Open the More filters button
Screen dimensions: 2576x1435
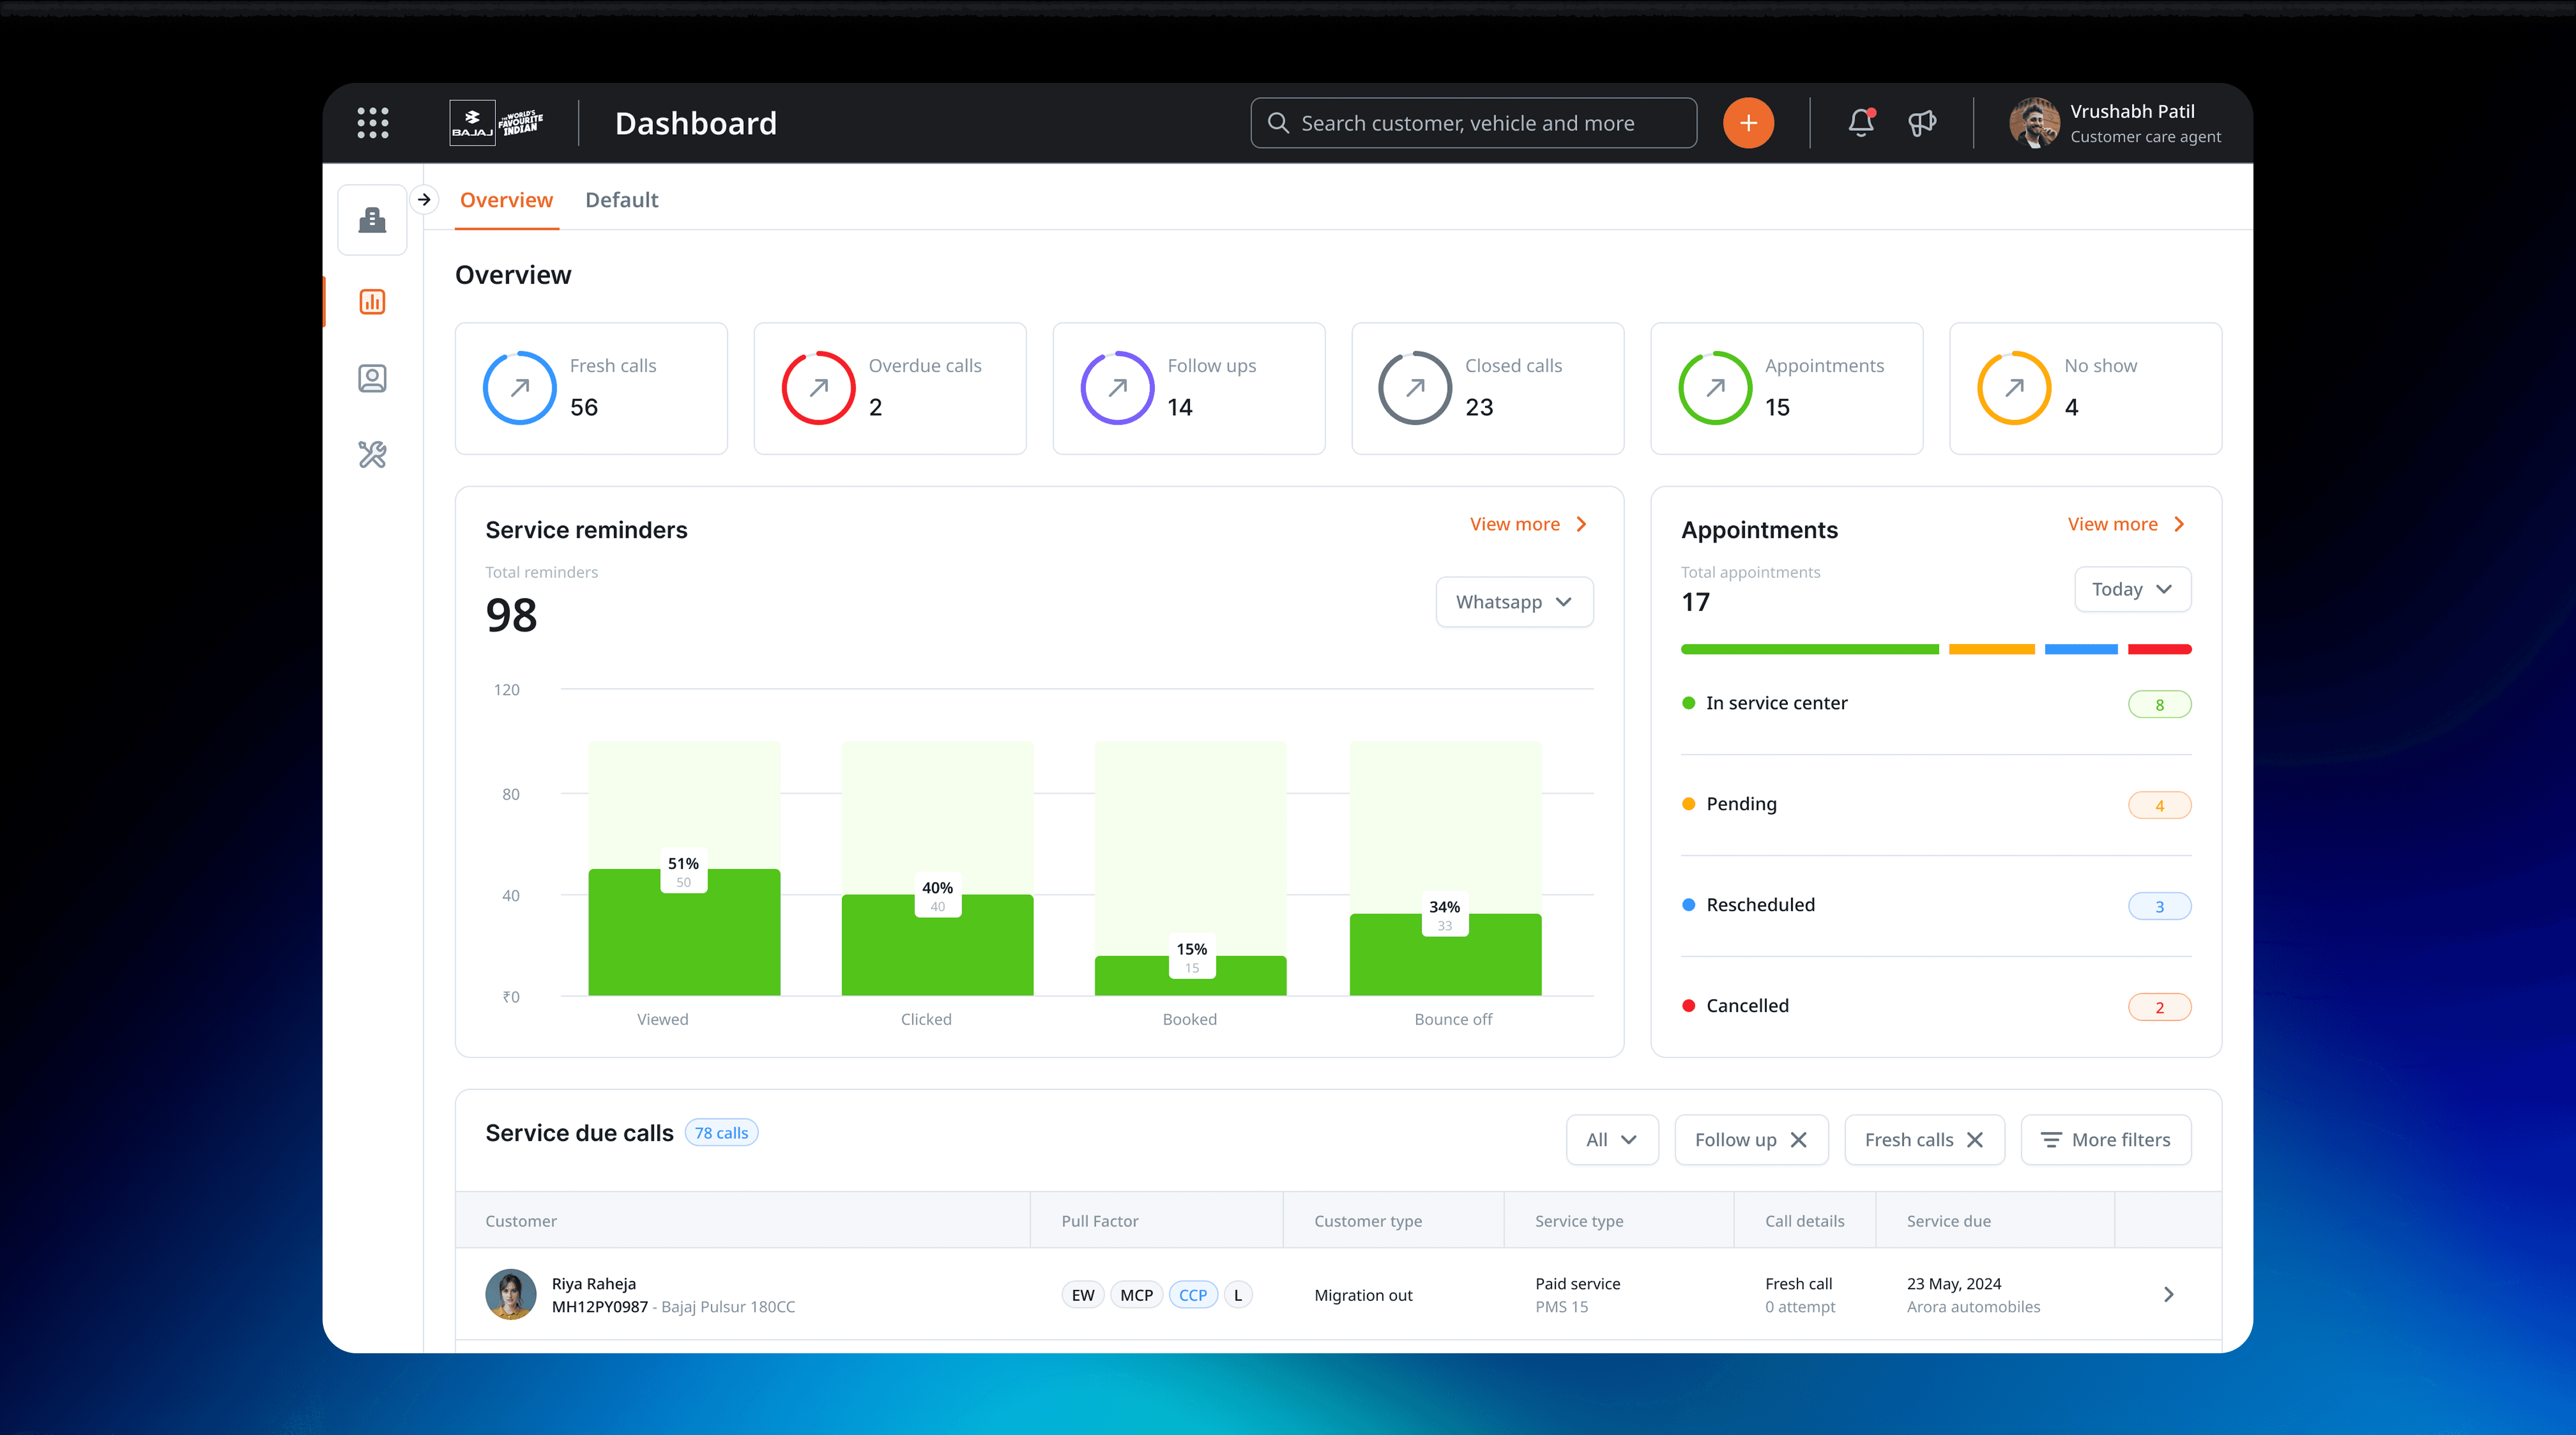coord(2105,1140)
